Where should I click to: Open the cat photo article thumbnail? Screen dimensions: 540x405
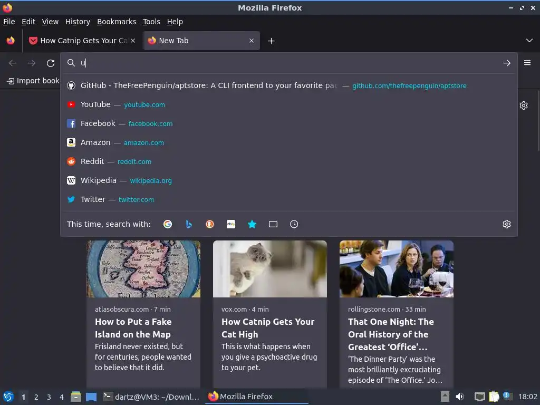click(270, 269)
